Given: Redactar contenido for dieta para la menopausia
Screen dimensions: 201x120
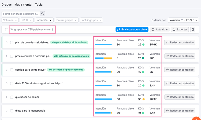Looking at the screenshot, I should click(180, 111).
